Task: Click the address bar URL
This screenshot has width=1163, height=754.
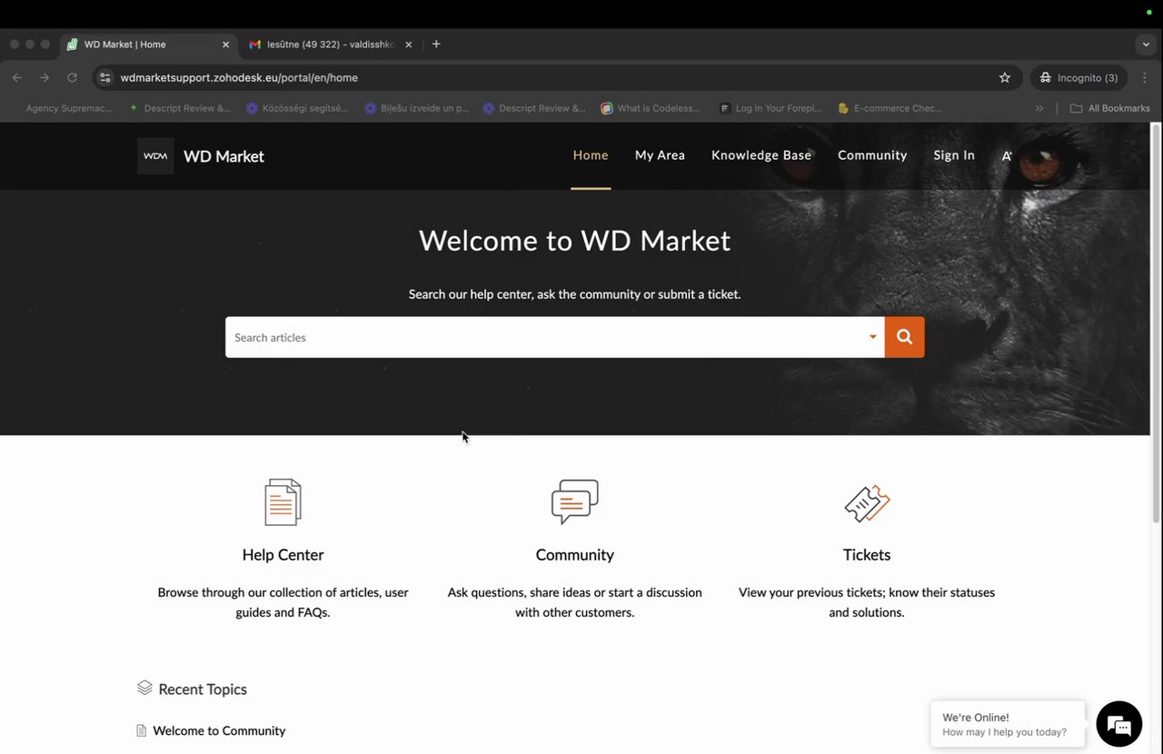Action: pos(239,77)
